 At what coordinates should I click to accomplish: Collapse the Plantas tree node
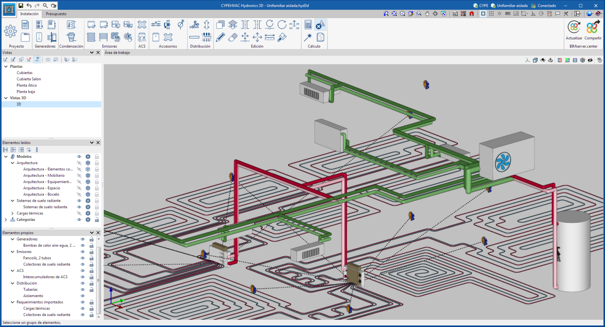(x=6, y=67)
